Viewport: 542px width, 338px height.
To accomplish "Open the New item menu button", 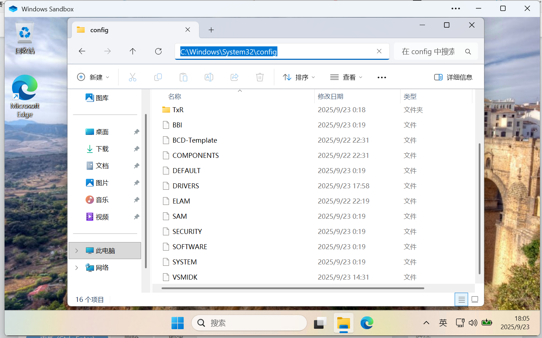I will 93,77.
